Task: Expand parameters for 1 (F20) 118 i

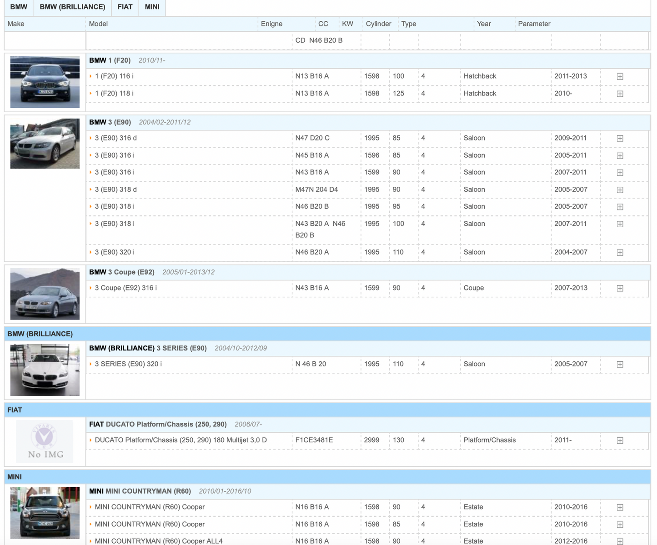Action: coord(620,94)
